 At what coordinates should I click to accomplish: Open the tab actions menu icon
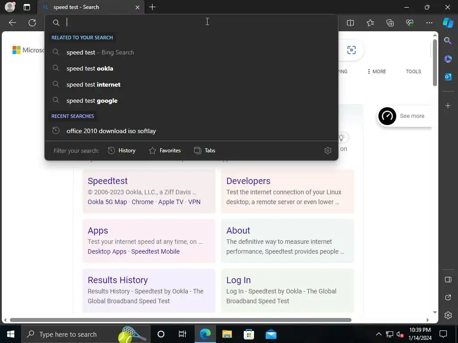pyautogui.click(x=27, y=7)
